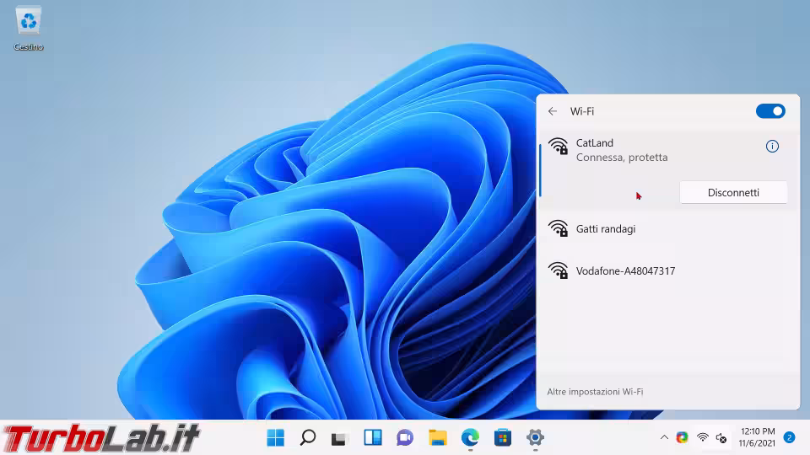Open Altre impostazioni Wi-Fi link
This screenshot has height=455, width=810.
[x=595, y=392]
